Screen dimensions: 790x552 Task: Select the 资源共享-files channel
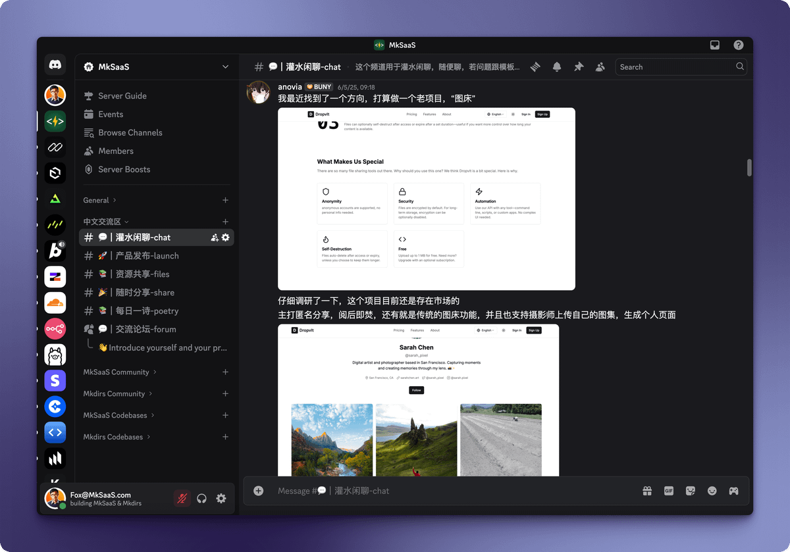point(157,274)
